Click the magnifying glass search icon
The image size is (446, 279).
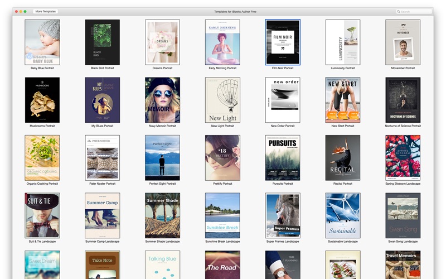[x=399, y=11]
